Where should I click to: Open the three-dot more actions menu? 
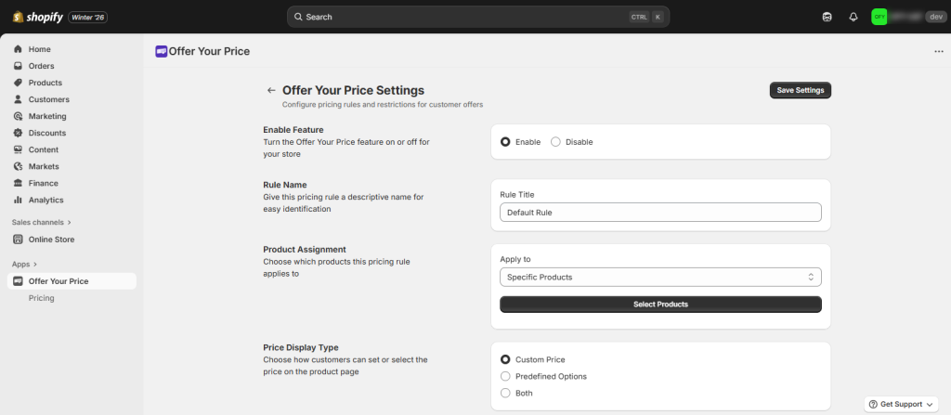(938, 52)
